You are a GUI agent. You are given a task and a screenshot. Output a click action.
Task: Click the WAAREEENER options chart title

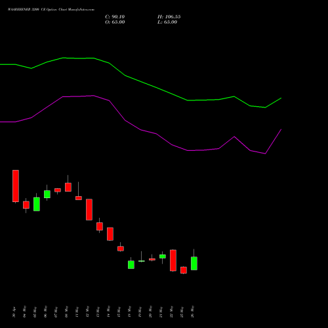click(51, 10)
